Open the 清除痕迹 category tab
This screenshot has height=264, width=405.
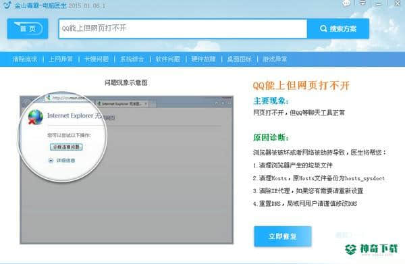[x=25, y=59]
